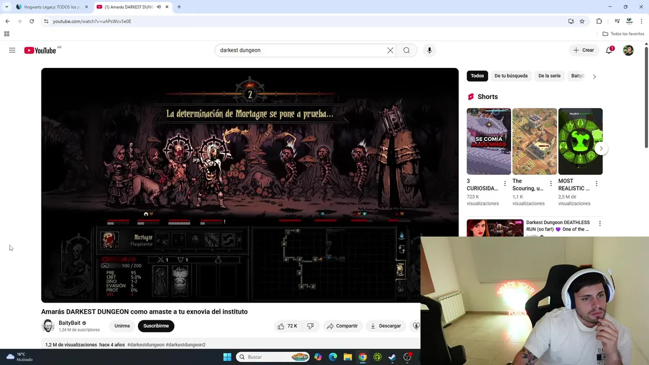This screenshot has width=649, height=365.
Task: Share the video via Compartir
Action: tap(342, 326)
